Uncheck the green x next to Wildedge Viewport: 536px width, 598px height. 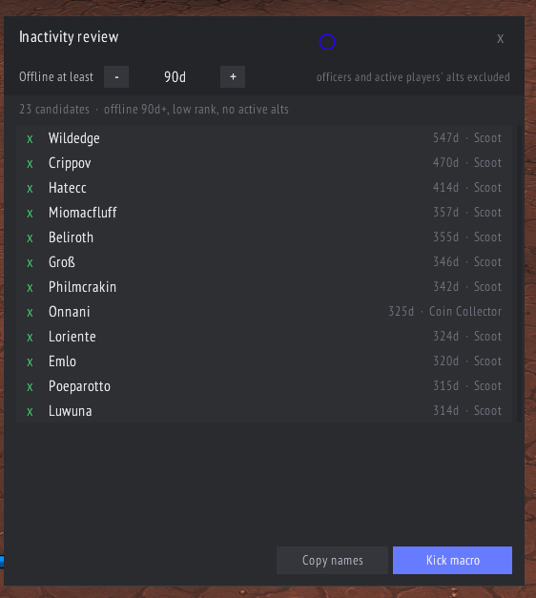pyautogui.click(x=30, y=139)
